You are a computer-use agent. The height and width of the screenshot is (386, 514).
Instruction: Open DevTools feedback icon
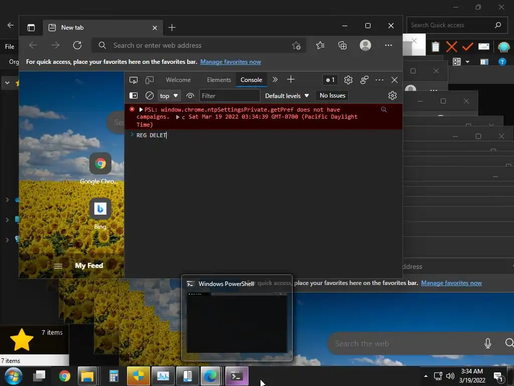tap(364, 80)
